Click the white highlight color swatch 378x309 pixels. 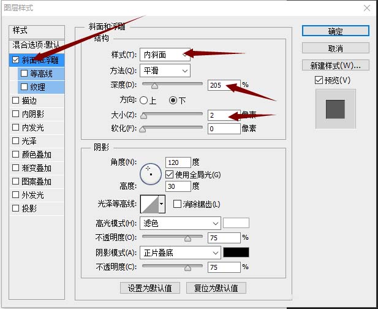tap(236, 223)
